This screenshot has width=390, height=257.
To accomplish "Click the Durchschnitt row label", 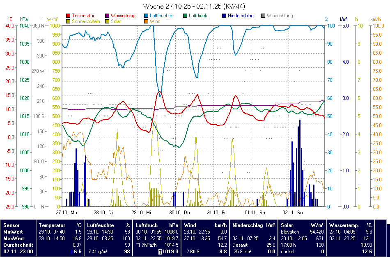I will pyautogui.click(x=17, y=245).
